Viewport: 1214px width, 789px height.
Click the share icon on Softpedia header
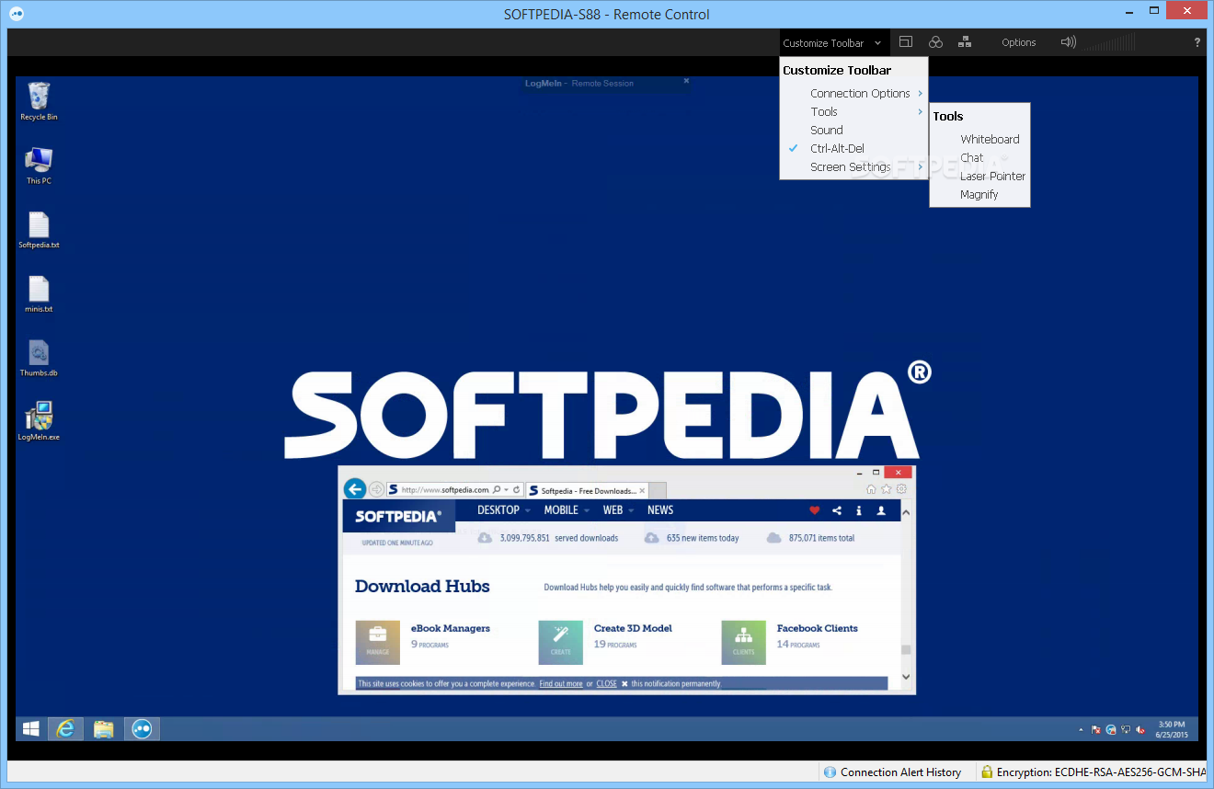(x=837, y=510)
